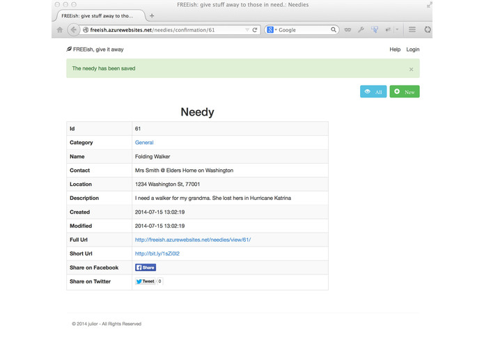Viewport: 484px width, 344px height.
Task: Click the blue All button
Action: 373,92
